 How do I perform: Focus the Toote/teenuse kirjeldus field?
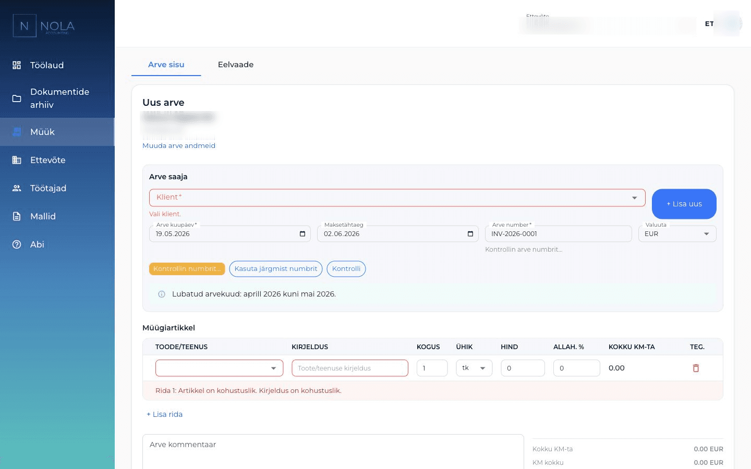coord(350,368)
